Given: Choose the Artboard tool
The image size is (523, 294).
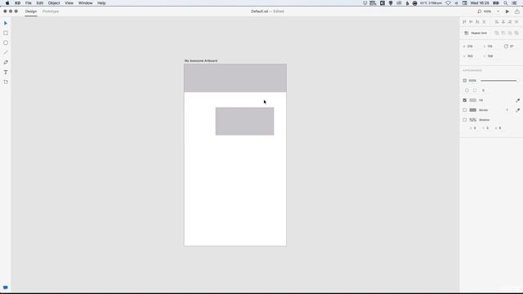Looking at the screenshot, I should (6, 82).
